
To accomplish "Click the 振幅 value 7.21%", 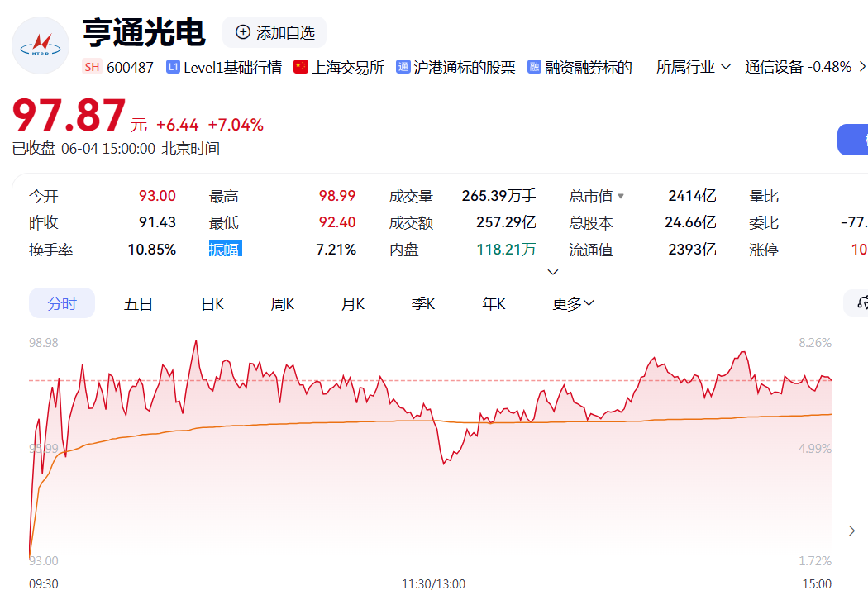I will (x=336, y=250).
